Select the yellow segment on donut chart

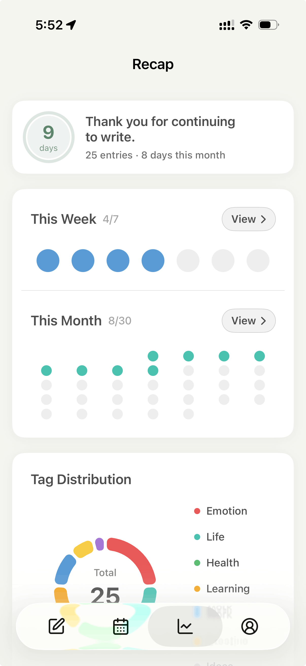click(83, 549)
